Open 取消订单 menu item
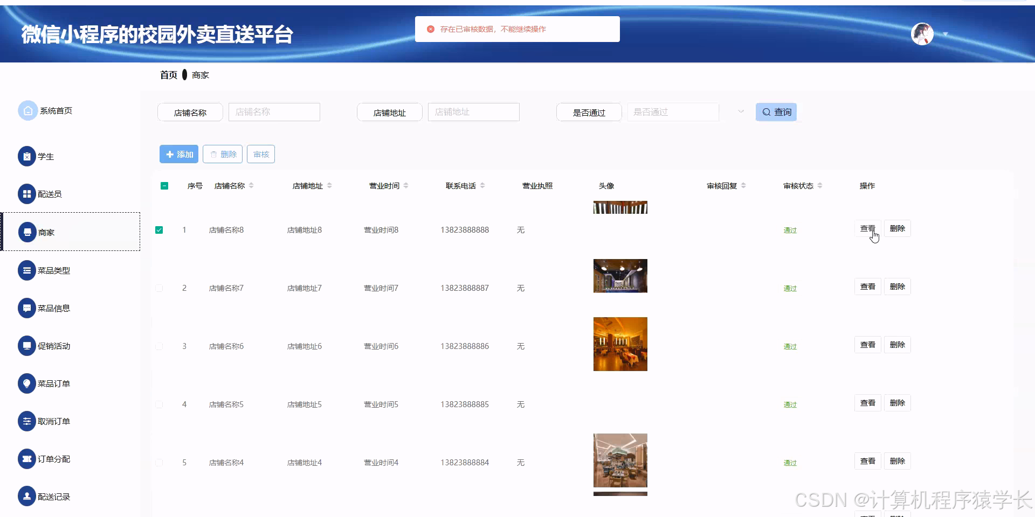The width and height of the screenshot is (1035, 517). pos(54,421)
